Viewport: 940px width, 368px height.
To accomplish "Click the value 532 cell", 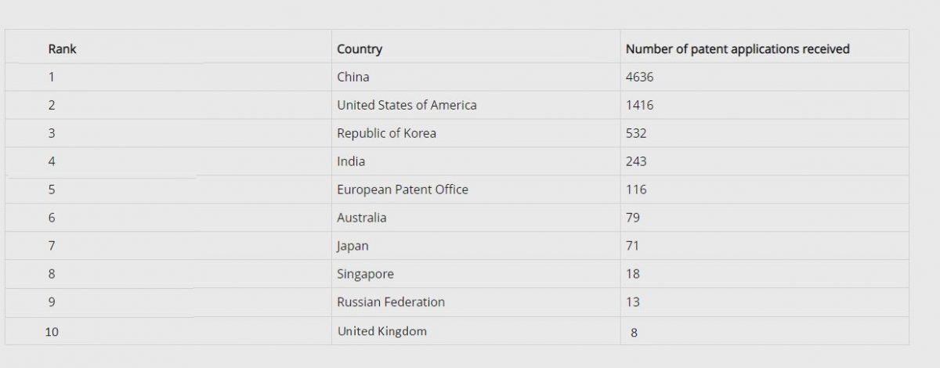I will click(636, 133).
